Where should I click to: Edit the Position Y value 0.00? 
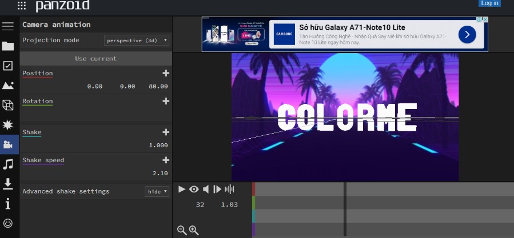point(127,86)
